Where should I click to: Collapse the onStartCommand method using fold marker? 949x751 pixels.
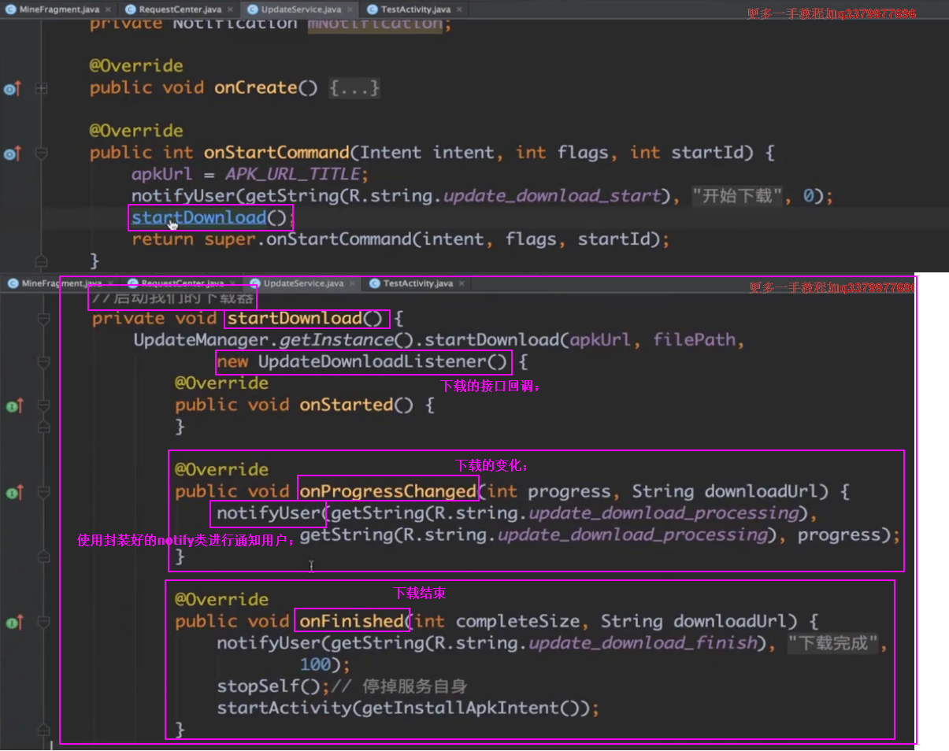(42, 154)
